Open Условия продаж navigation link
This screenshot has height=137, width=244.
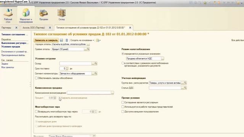pos(11,46)
